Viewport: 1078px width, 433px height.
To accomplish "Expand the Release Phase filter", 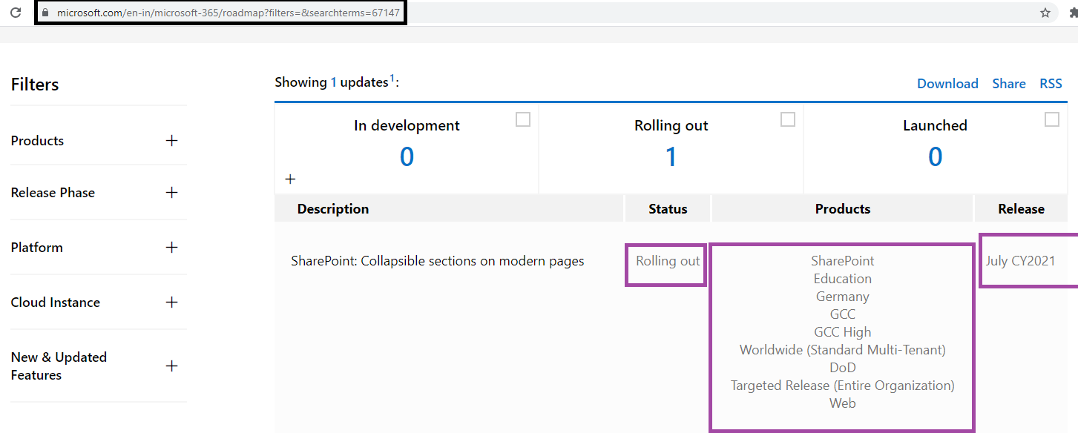I will coord(172,193).
